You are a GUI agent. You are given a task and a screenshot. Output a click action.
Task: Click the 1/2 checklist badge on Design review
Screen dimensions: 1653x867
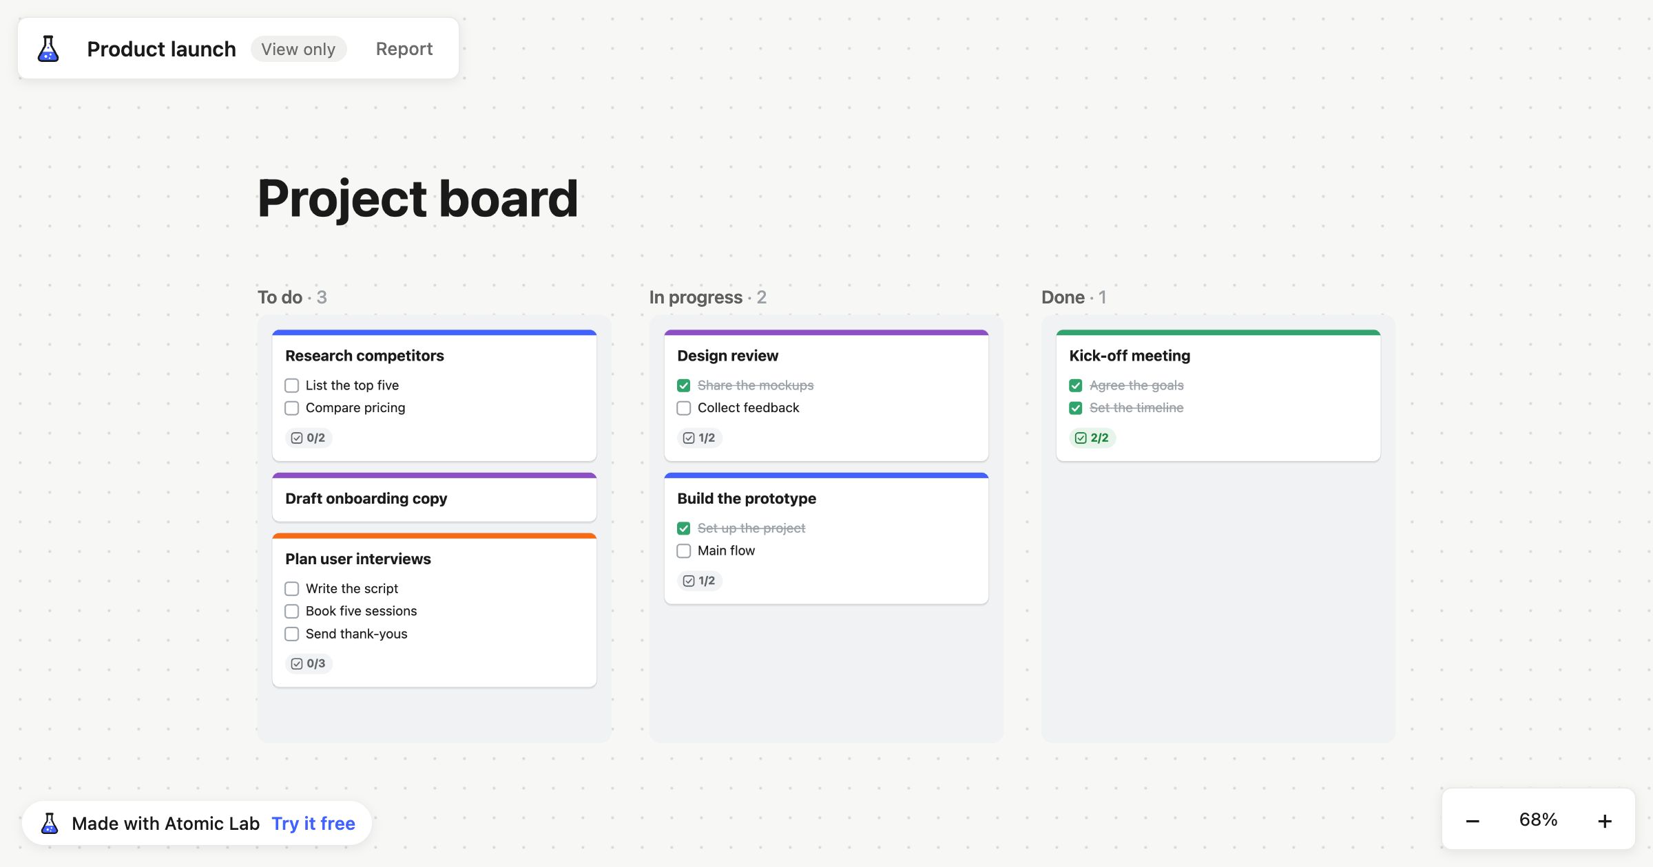pos(700,438)
